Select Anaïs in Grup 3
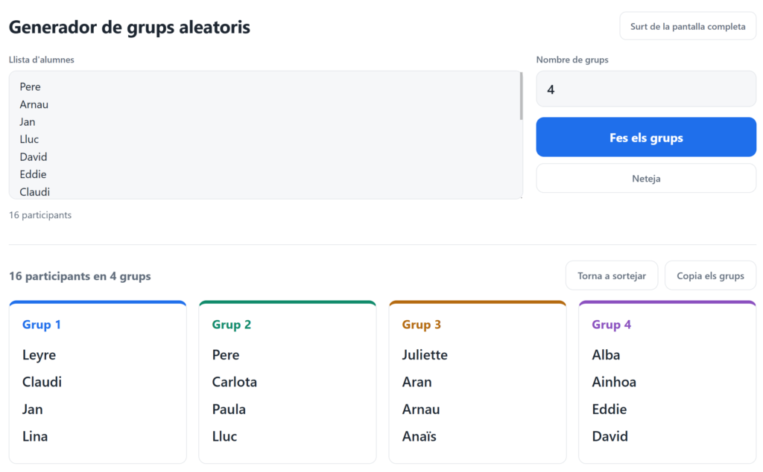 pyautogui.click(x=419, y=436)
